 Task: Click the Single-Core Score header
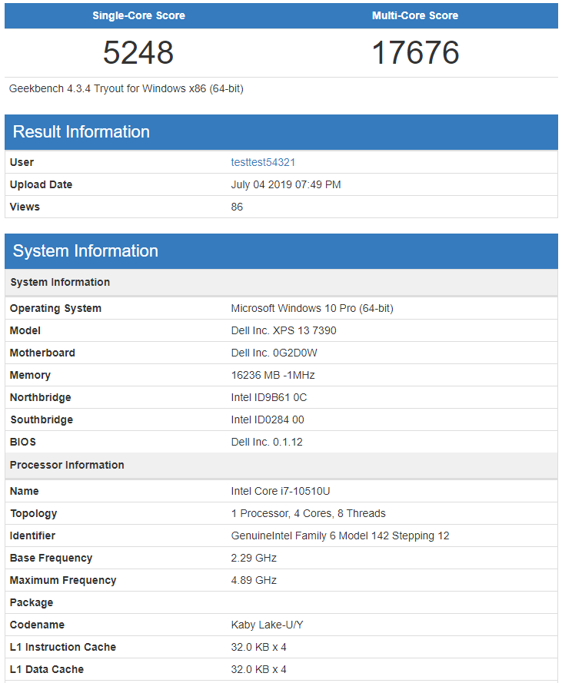click(x=138, y=15)
